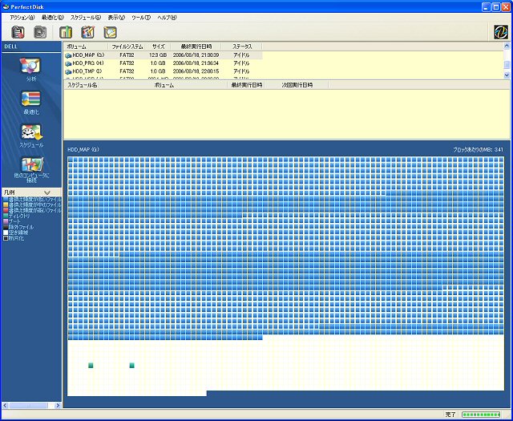The width and height of the screenshot is (513, 421).
Task: Click the Raxco logo icon in the toolbar
Action: (500, 32)
